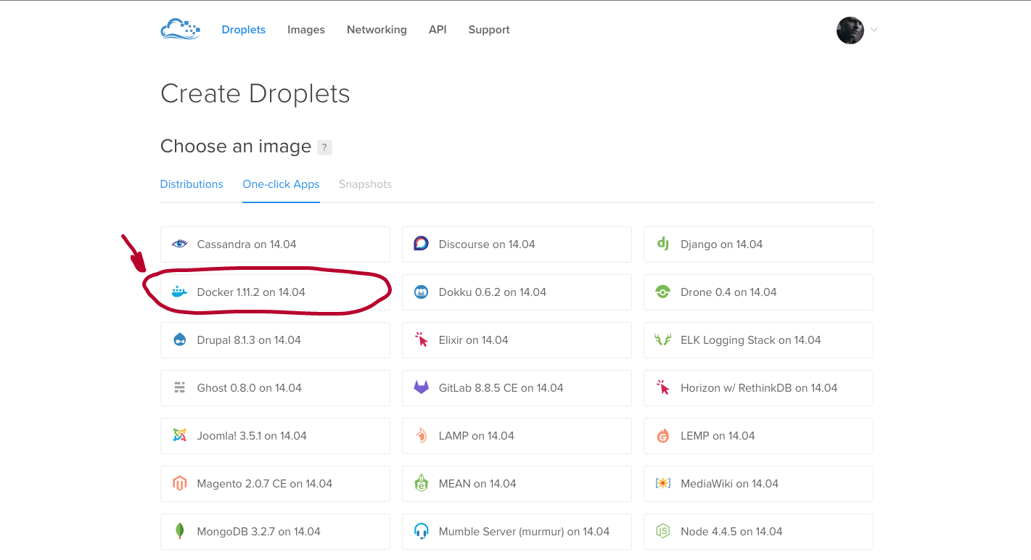Screen dimensions: 1031x560
Task: Click the Node.js hexagon icon
Action: (x=662, y=532)
